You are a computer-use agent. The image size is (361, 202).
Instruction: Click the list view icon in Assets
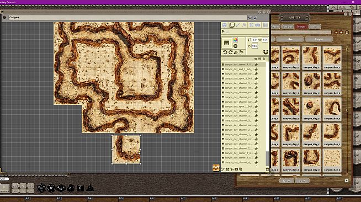(x=347, y=33)
